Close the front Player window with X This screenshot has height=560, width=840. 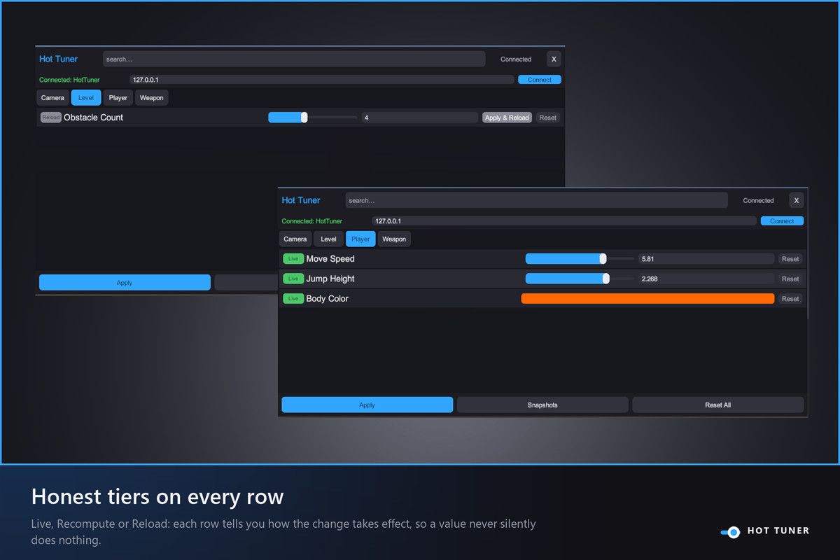(797, 200)
